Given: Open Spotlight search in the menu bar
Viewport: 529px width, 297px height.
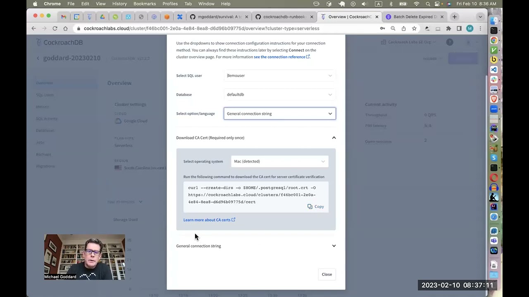Looking at the screenshot, I should point(428,4).
